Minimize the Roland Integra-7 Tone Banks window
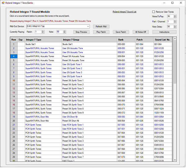Screen dimensions: 186x168 [164, 3]
